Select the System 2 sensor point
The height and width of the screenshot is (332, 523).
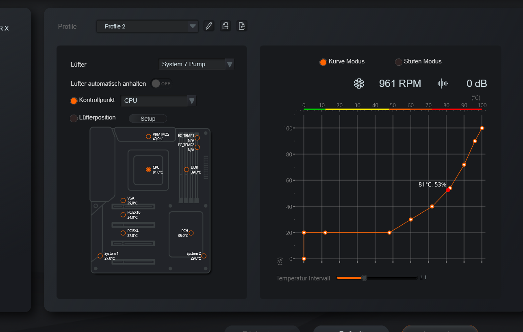204,256
